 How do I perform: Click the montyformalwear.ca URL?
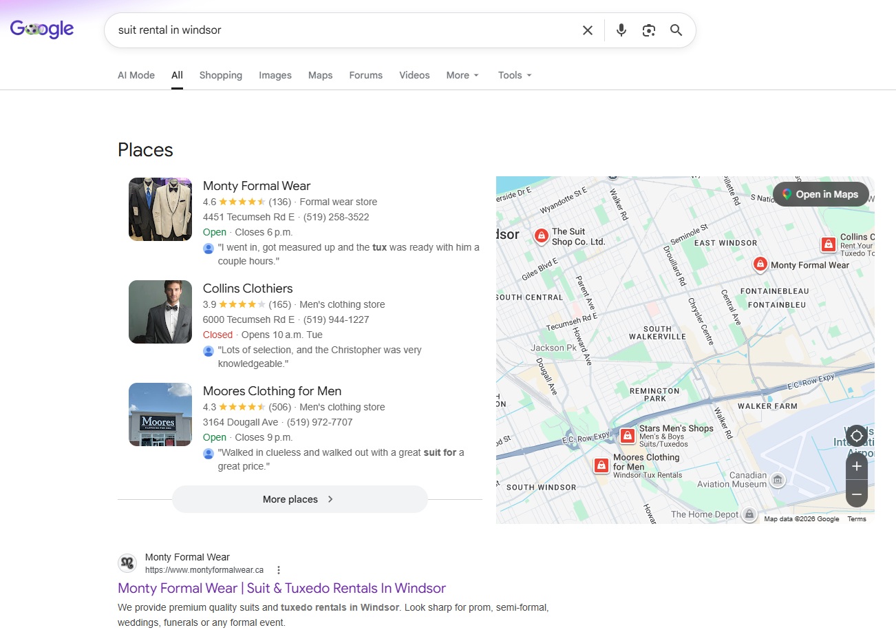204,570
